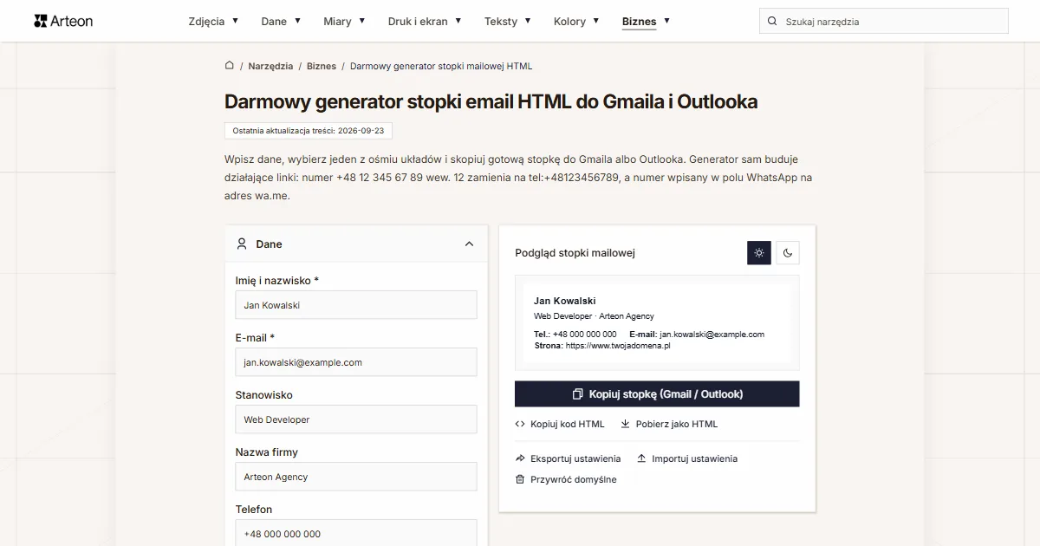The width and height of the screenshot is (1040, 546).
Task: Switch preview to dark mode moon icon
Action: (788, 253)
